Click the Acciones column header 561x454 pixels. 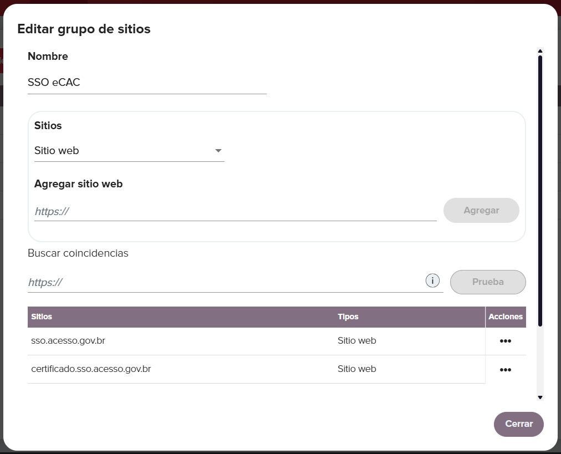pyautogui.click(x=506, y=317)
